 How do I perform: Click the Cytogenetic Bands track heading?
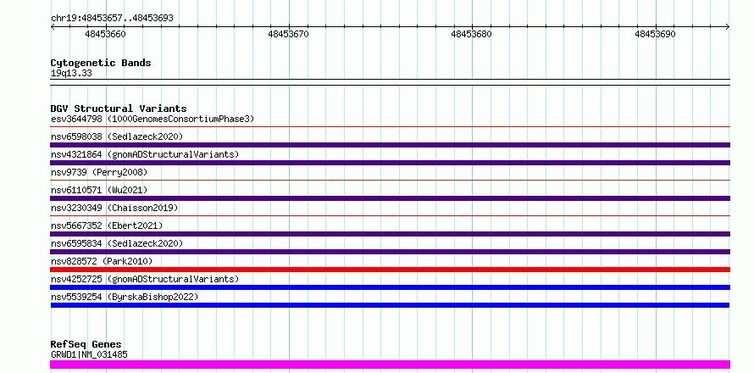pyautogui.click(x=101, y=63)
